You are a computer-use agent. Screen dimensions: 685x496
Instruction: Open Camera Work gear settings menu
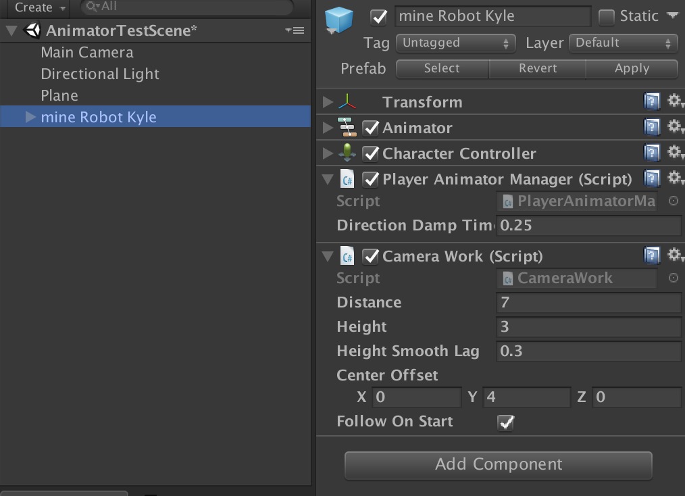pyautogui.click(x=675, y=255)
